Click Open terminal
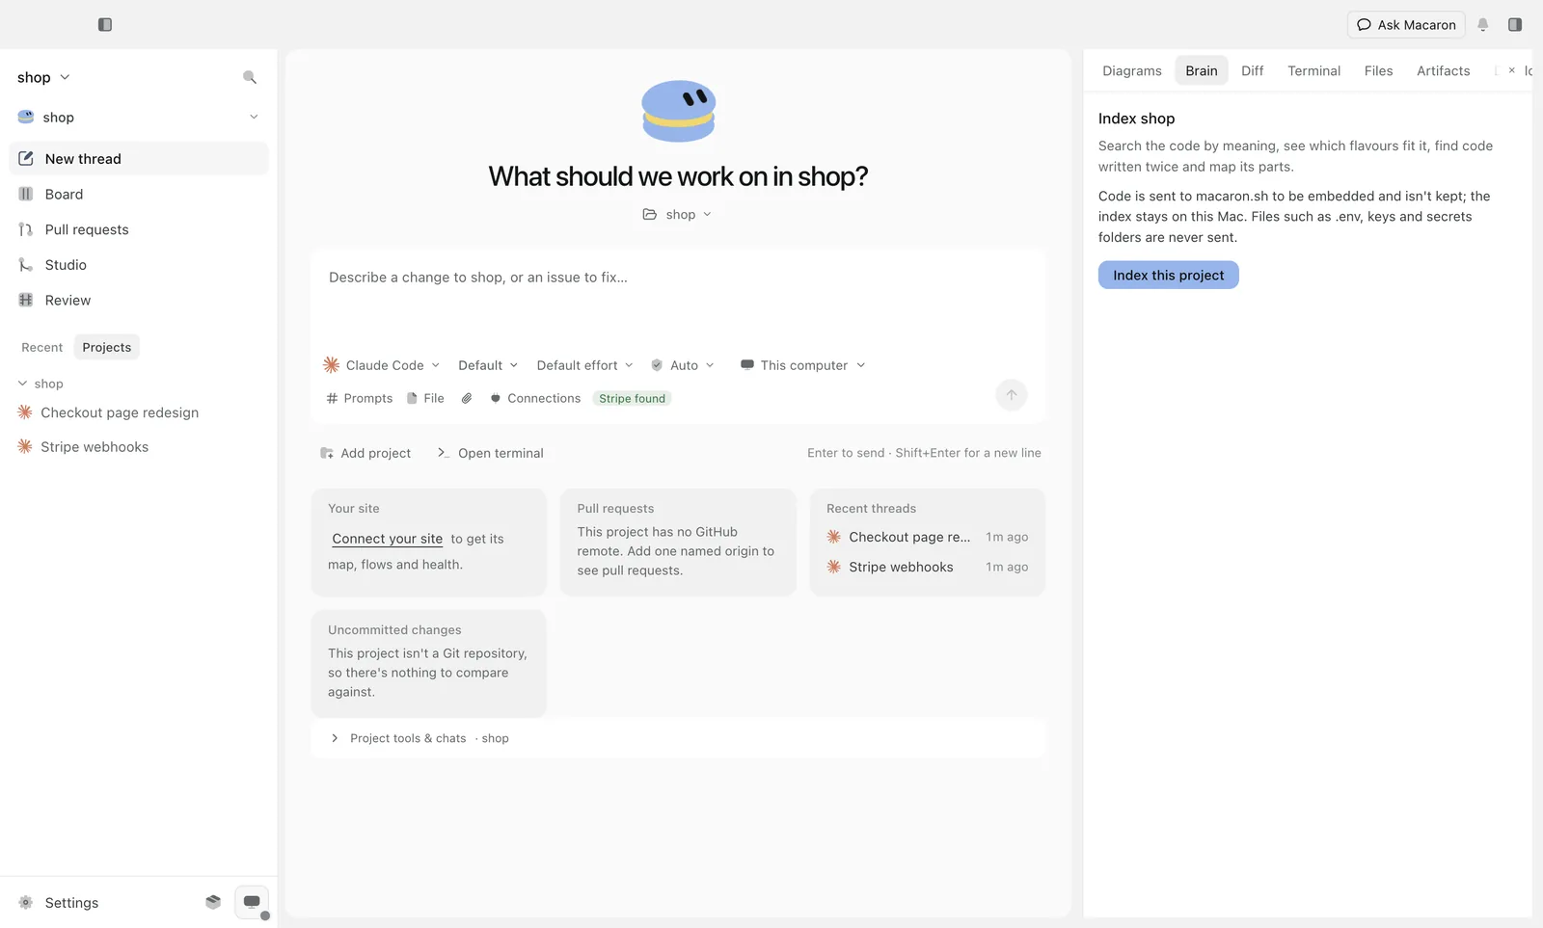The width and height of the screenshot is (1543, 928). coord(490,453)
